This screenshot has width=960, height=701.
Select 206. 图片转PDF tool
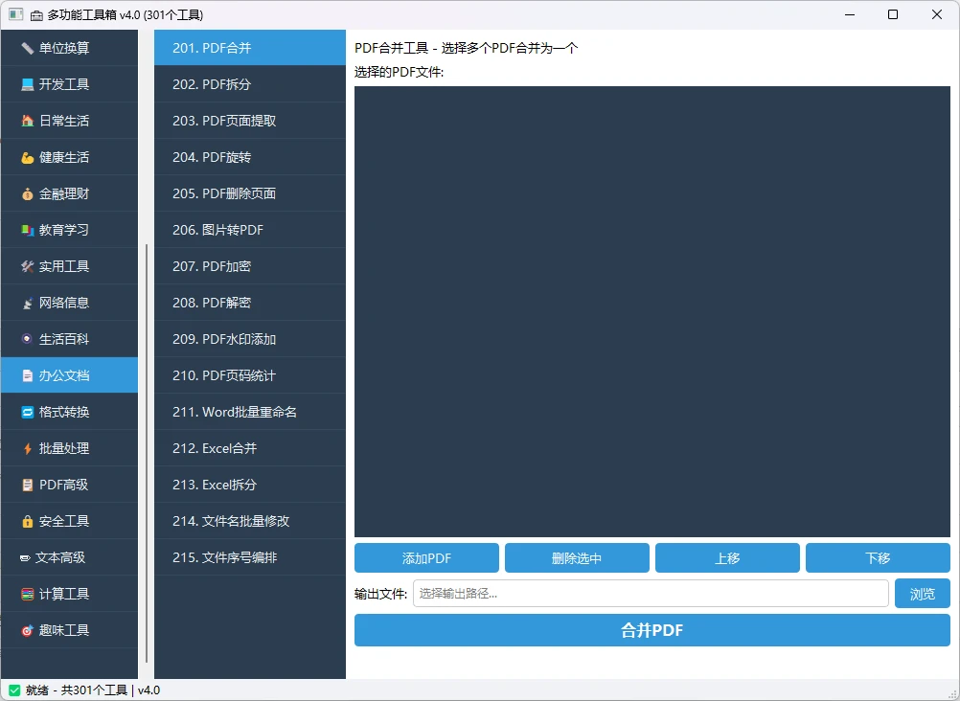[x=250, y=230]
